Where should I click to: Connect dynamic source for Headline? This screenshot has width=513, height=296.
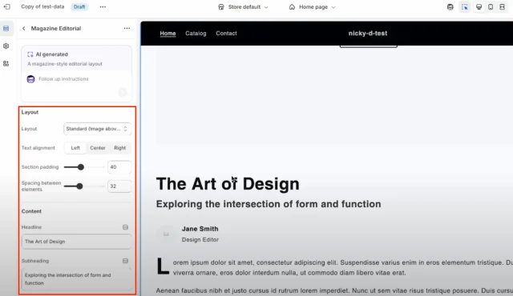coord(125,227)
